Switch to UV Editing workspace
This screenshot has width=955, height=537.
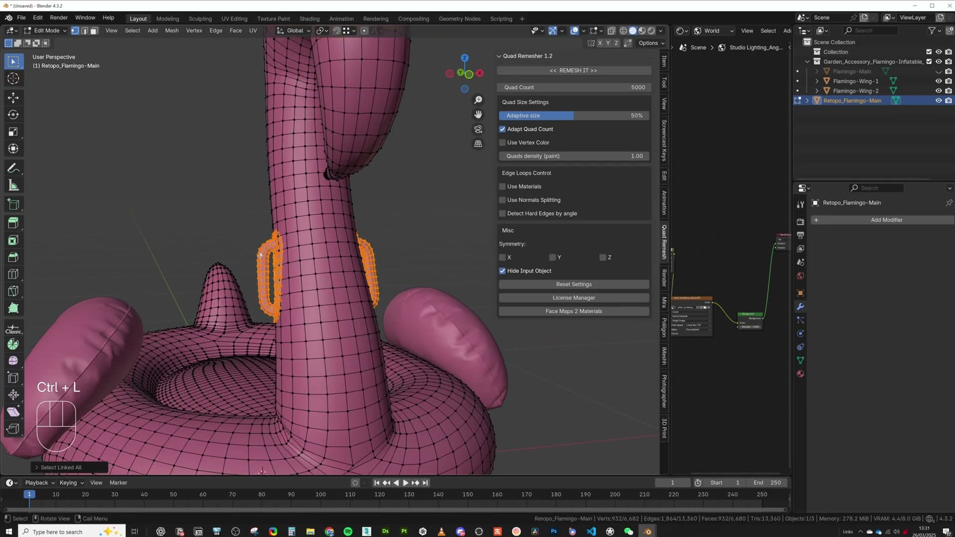(234, 19)
